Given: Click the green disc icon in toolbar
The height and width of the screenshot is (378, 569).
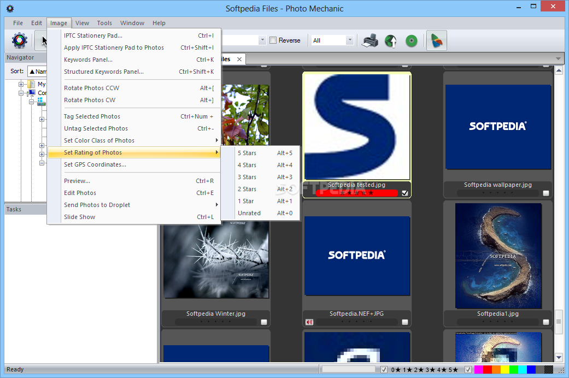Looking at the screenshot, I should coord(411,40).
